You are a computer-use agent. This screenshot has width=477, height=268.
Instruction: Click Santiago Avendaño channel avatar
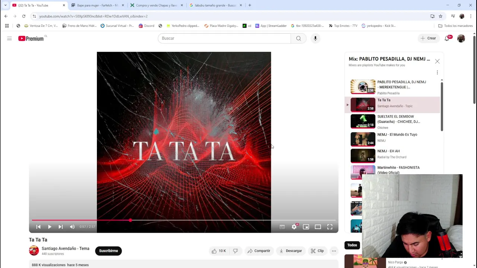[x=34, y=251]
